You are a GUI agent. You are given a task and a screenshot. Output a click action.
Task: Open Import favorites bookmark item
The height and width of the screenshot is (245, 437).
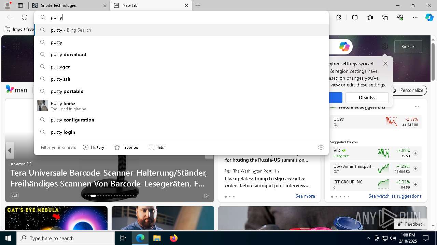(19, 29)
